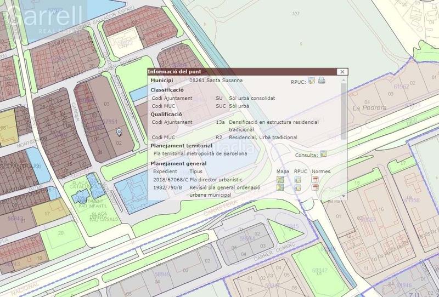Open Normes PDF for Pla director urbanístic
Viewport: 439px width, 297px height.
(316, 180)
